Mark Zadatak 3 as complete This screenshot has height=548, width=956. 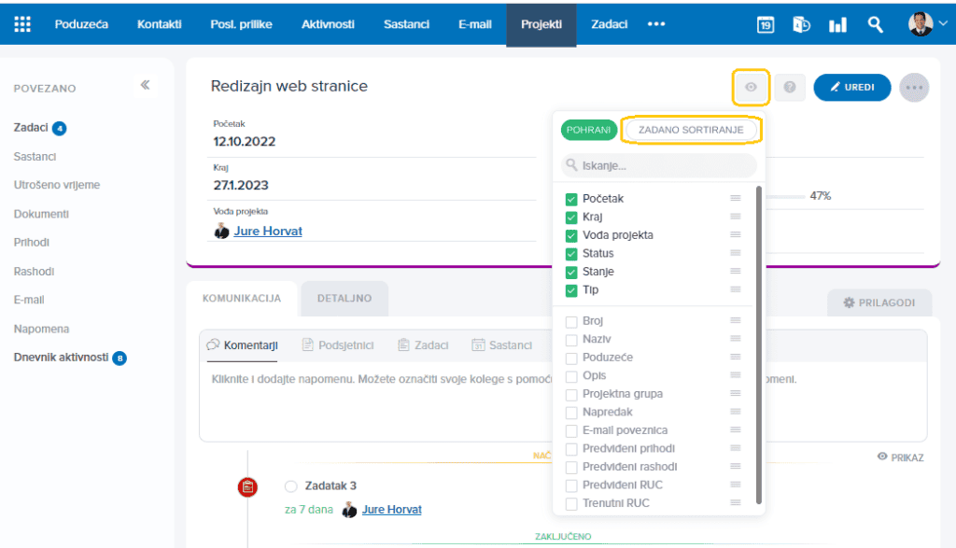point(291,486)
